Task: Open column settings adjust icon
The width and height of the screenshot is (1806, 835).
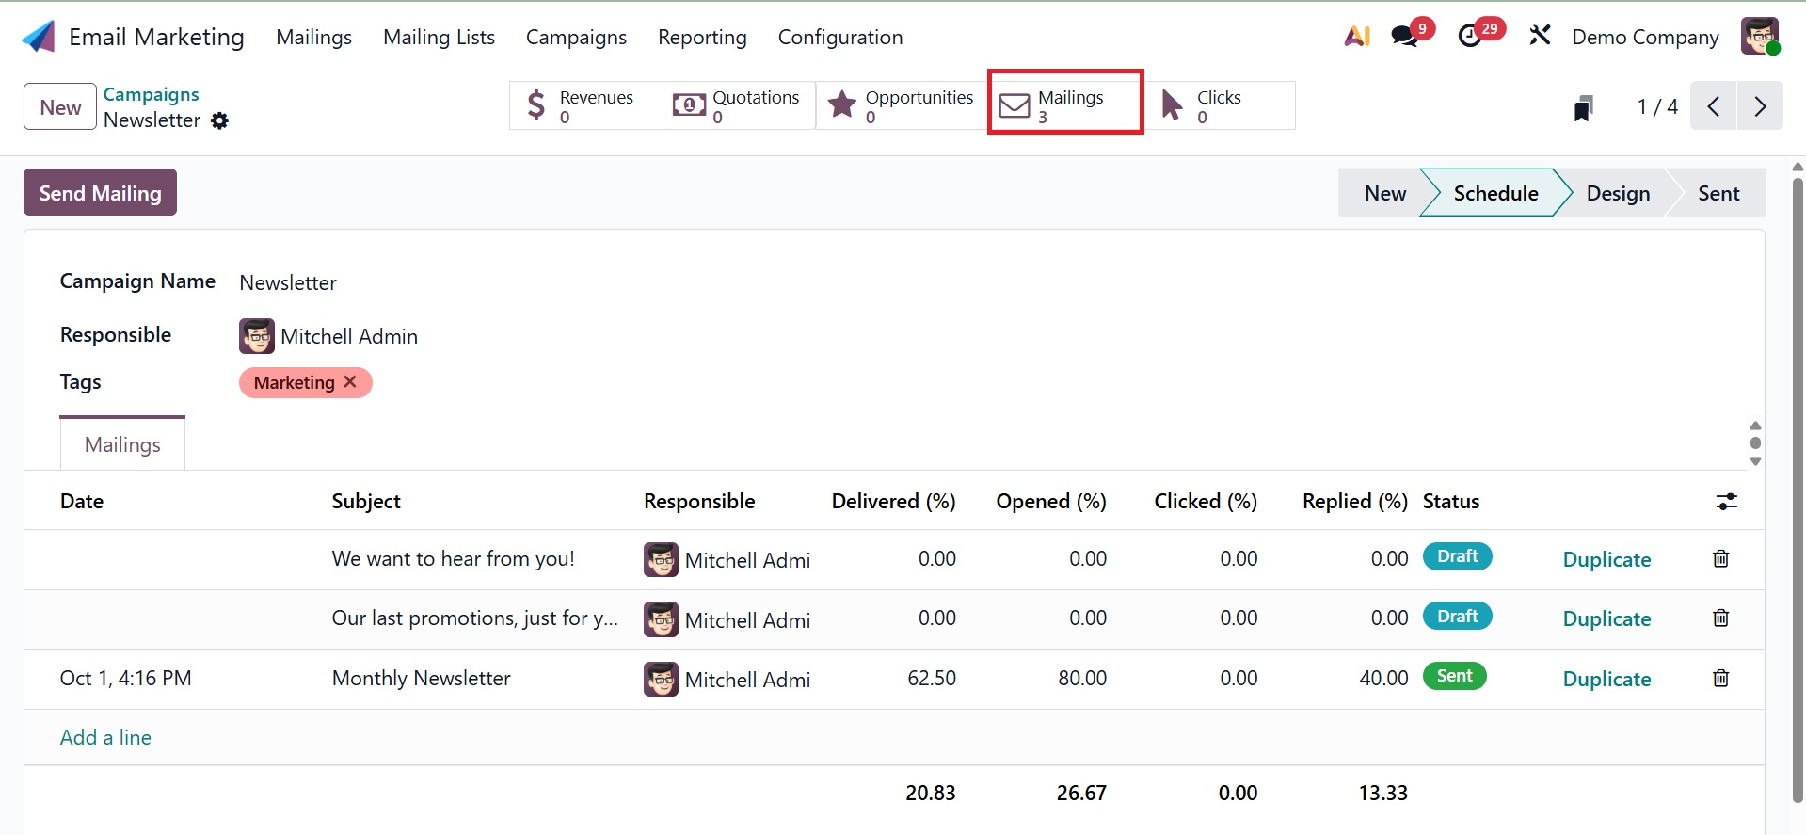Action: point(1726,502)
